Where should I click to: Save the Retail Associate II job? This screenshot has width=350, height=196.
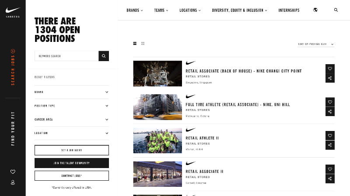330,169
